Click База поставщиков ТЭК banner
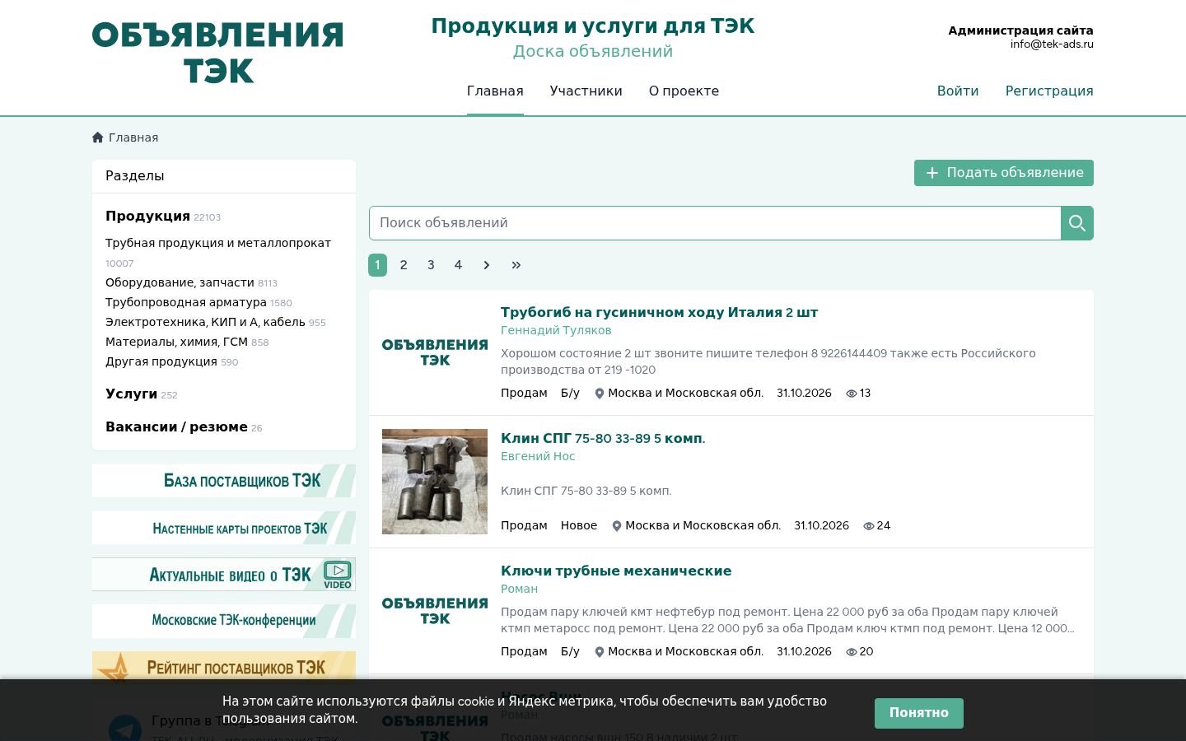The image size is (1186, 741). (x=224, y=481)
